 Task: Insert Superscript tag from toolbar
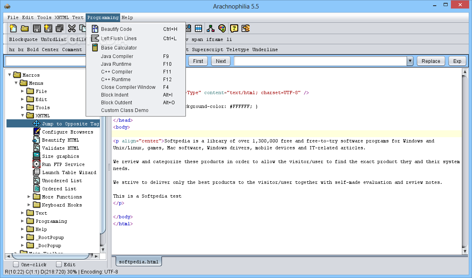208,50
